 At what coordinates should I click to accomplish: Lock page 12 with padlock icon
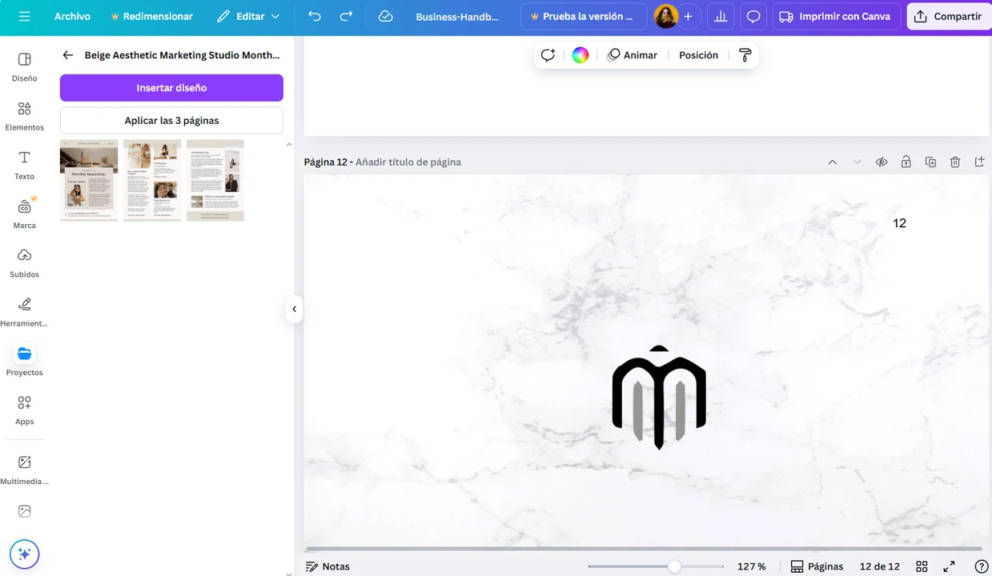pyautogui.click(x=906, y=162)
